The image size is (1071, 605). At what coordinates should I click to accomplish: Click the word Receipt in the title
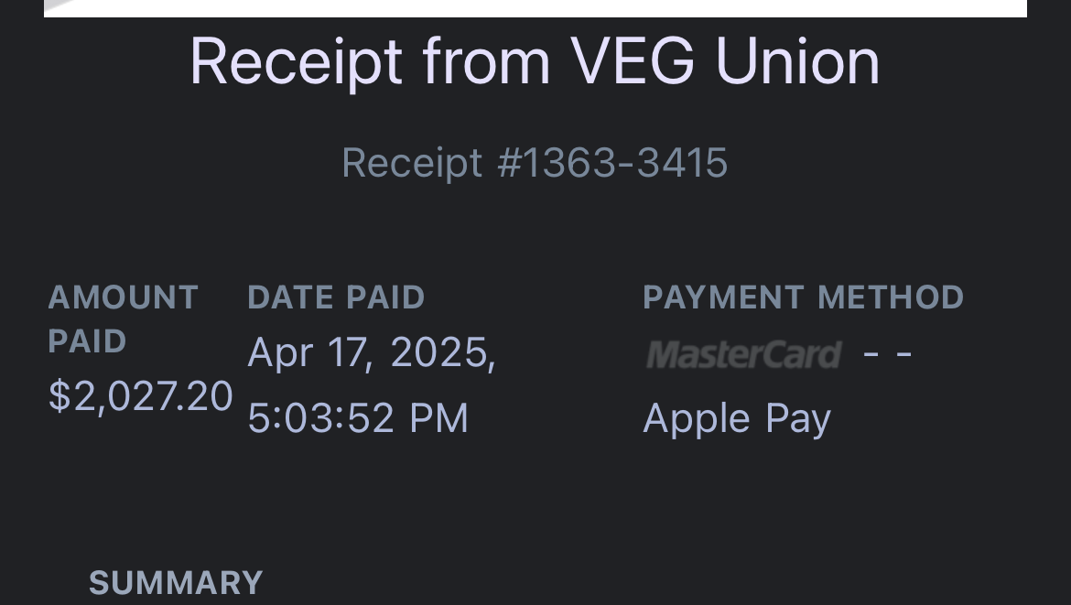coord(296,61)
